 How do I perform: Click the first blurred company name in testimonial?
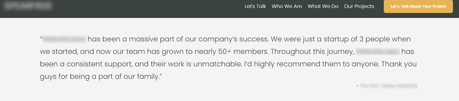tap(64, 39)
